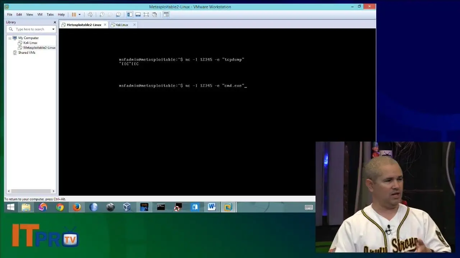Viewport: 460px width, 258px height.
Task: Click the library horizontal scrollbar track
Action: coord(31,191)
